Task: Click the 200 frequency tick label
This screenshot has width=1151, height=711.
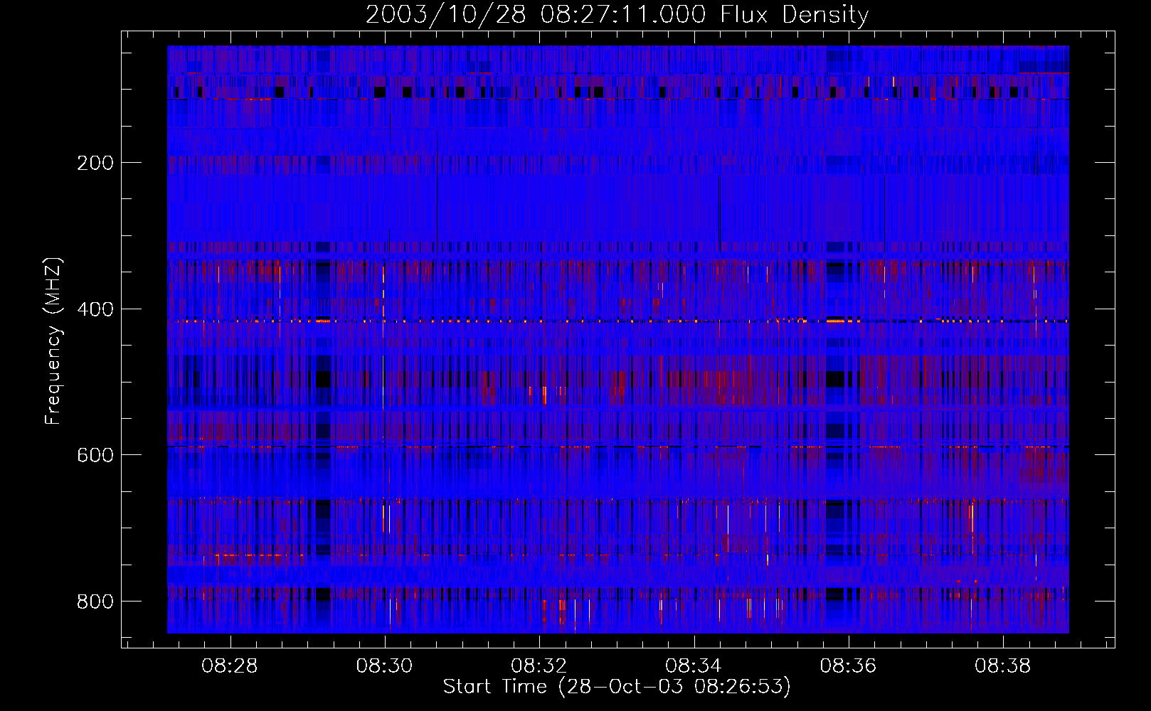Action: click(95, 163)
